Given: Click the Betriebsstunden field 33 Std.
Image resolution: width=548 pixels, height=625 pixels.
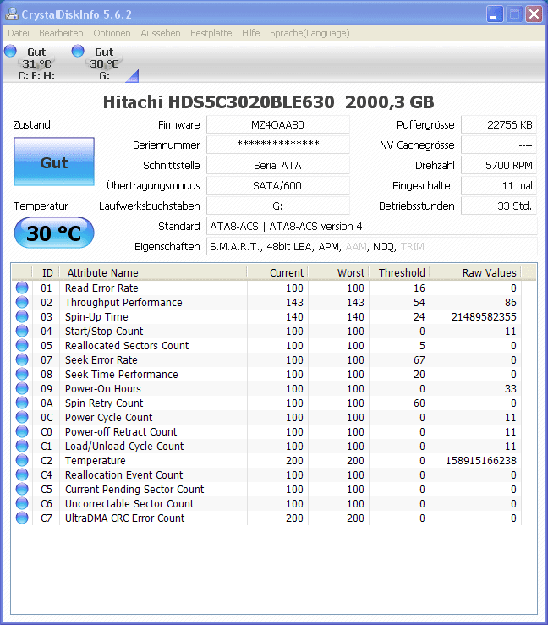Looking at the screenshot, I should tap(499, 206).
